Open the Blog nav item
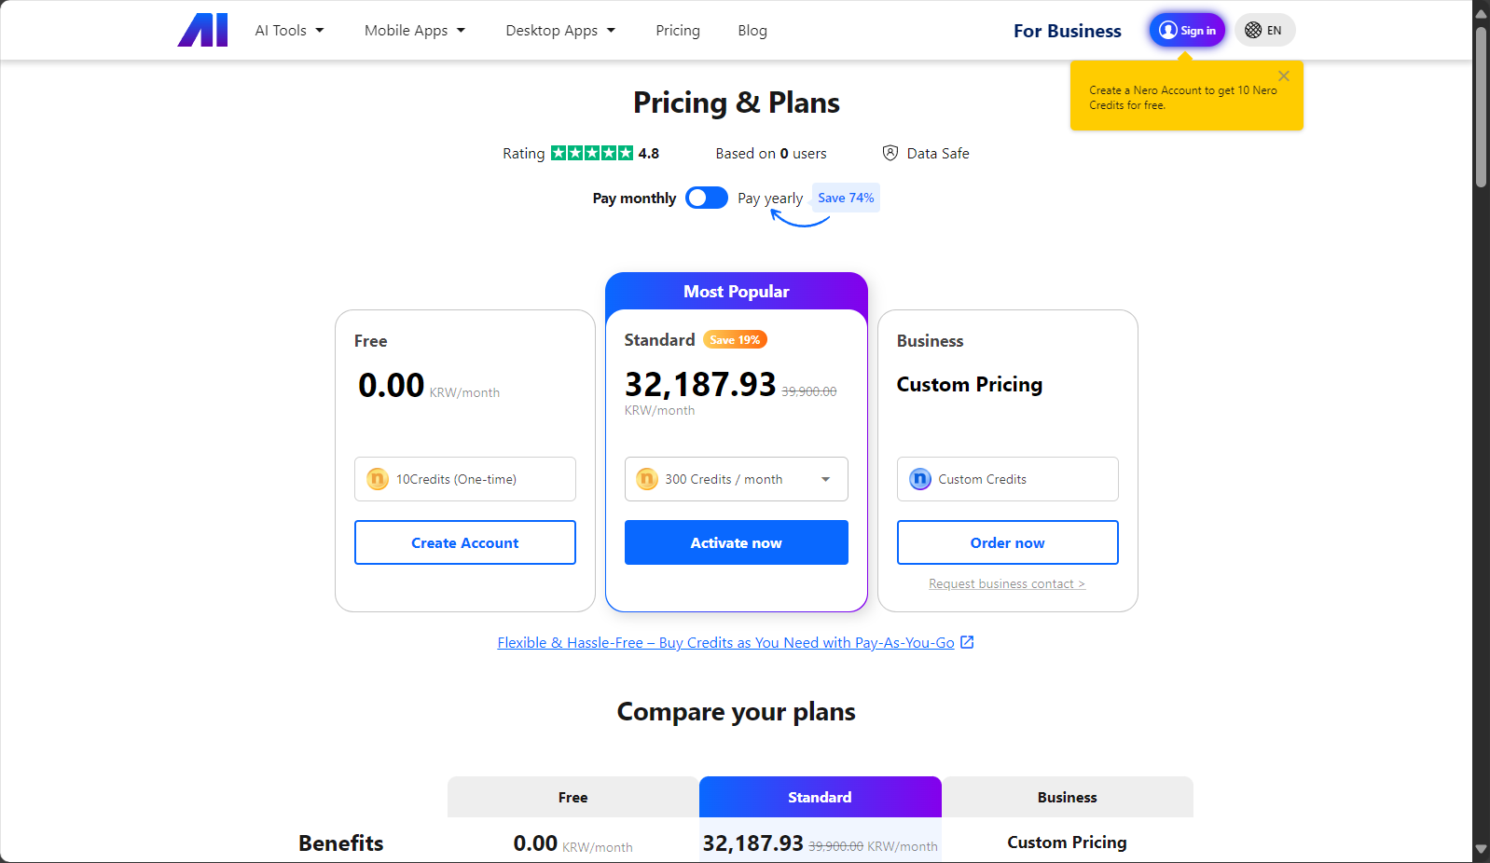This screenshot has width=1490, height=863. point(752,30)
